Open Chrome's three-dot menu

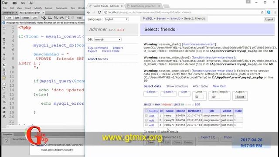coord(275,12)
